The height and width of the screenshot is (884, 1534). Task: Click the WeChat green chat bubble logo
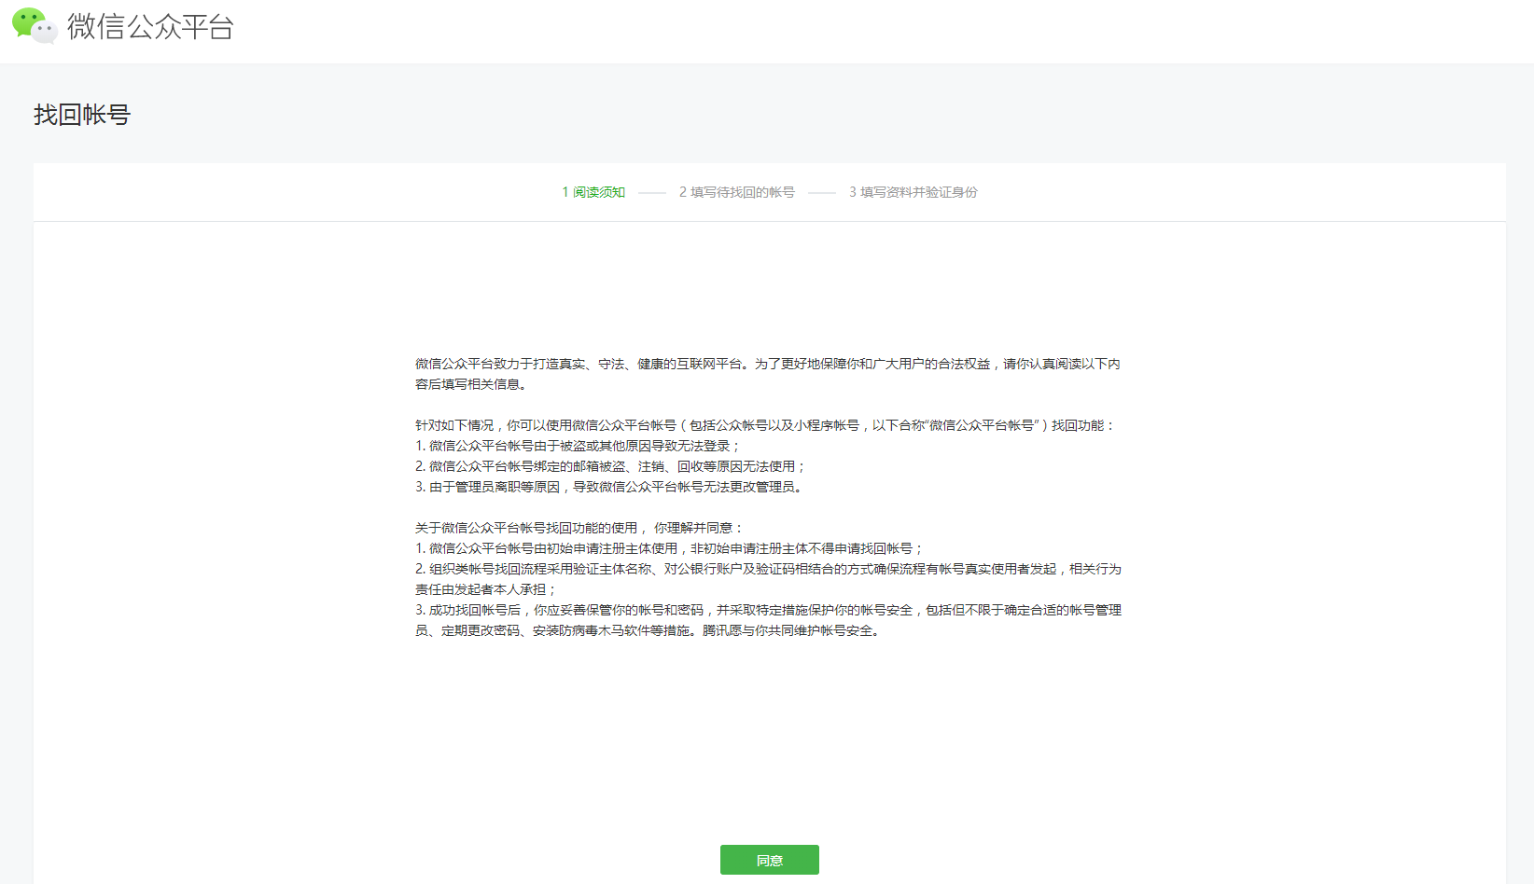click(34, 26)
